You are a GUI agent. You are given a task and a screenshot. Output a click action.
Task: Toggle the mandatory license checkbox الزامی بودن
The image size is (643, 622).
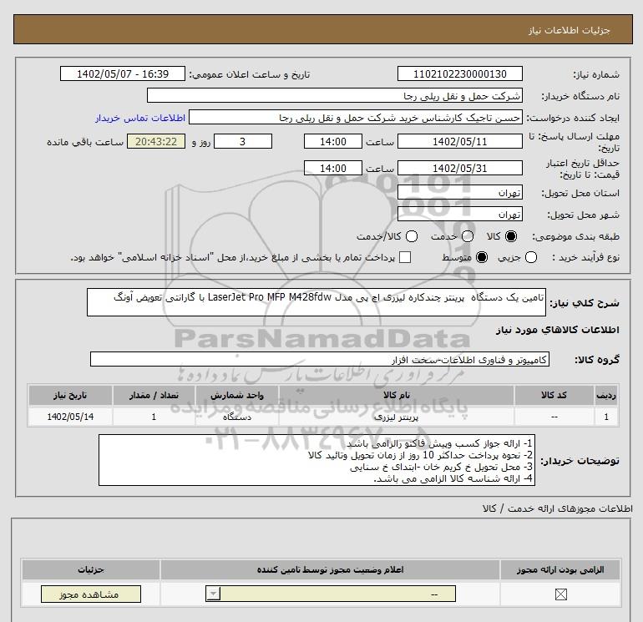point(560,594)
